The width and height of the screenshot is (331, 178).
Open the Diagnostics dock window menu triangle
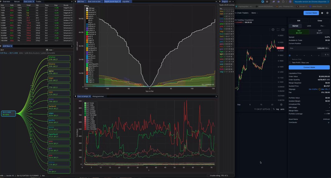pyautogui.click(x=220, y=1)
